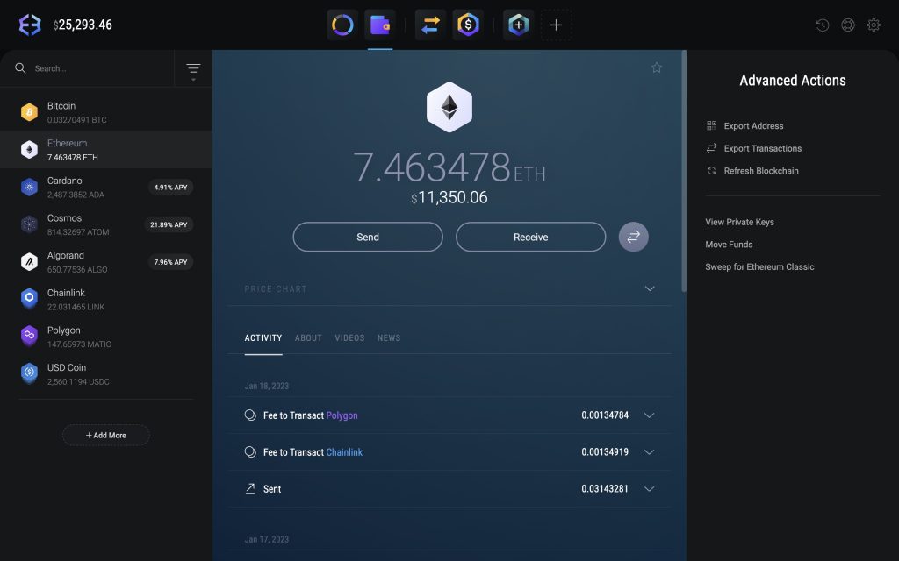Open the hexagon plus app icon

pyautogui.click(x=518, y=25)
